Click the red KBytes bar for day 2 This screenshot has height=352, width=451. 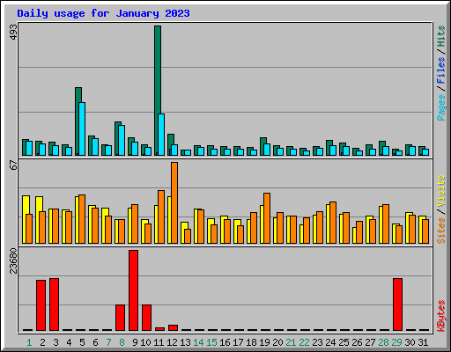[41, 305]
